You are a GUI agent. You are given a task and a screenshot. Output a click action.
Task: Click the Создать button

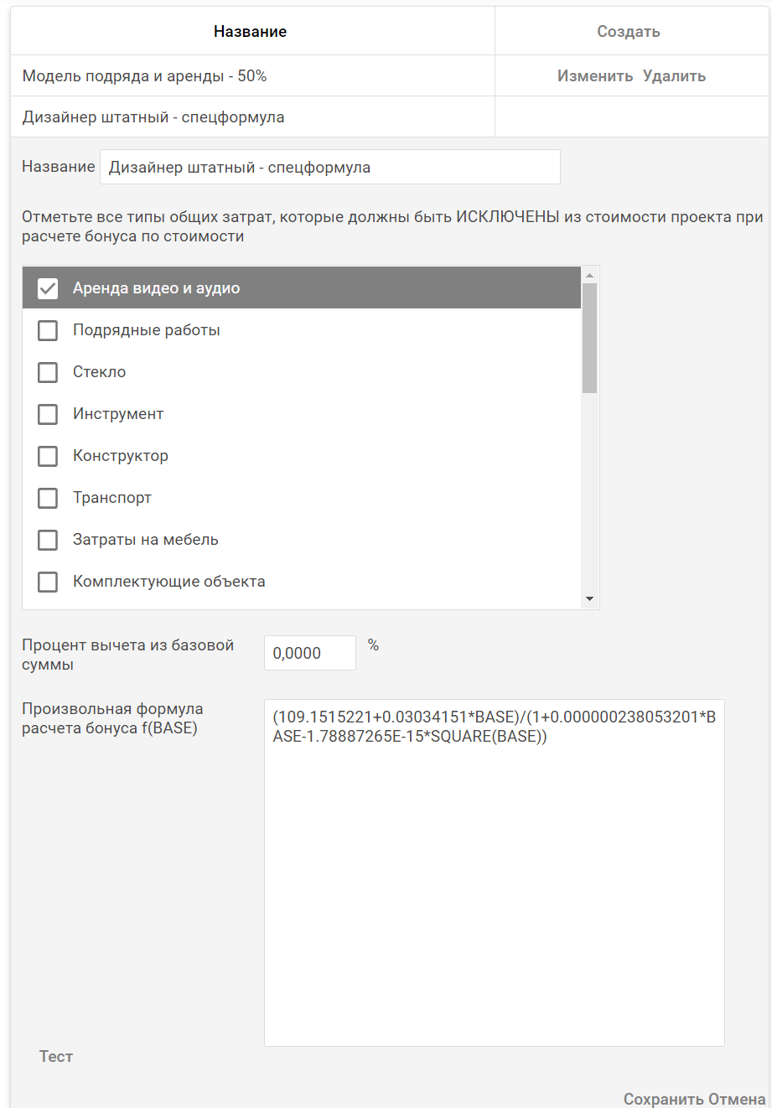[x=629, y=32]
